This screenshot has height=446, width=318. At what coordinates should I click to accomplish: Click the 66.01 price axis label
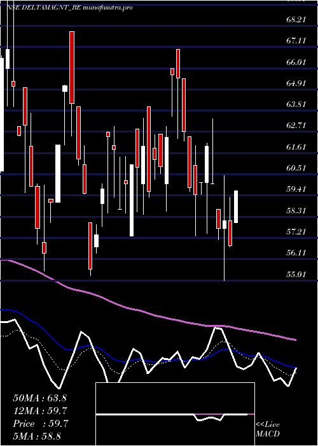click(296, 62)
